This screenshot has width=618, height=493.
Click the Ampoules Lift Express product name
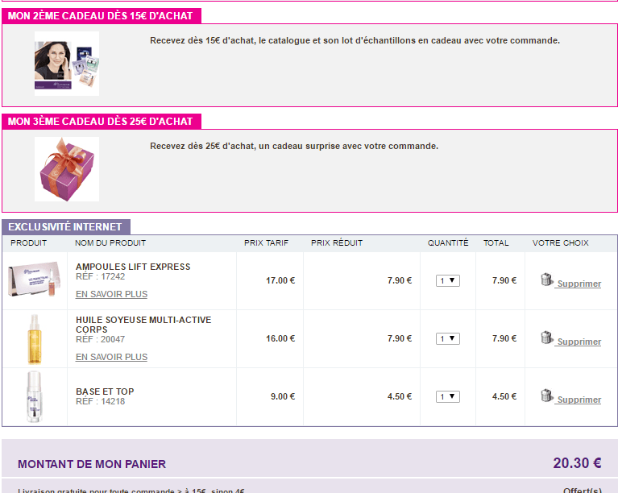pyautogui.click(x=133, y=267)
